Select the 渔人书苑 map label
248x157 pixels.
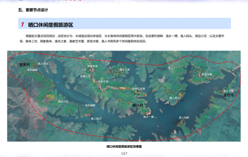coord(228,91)
